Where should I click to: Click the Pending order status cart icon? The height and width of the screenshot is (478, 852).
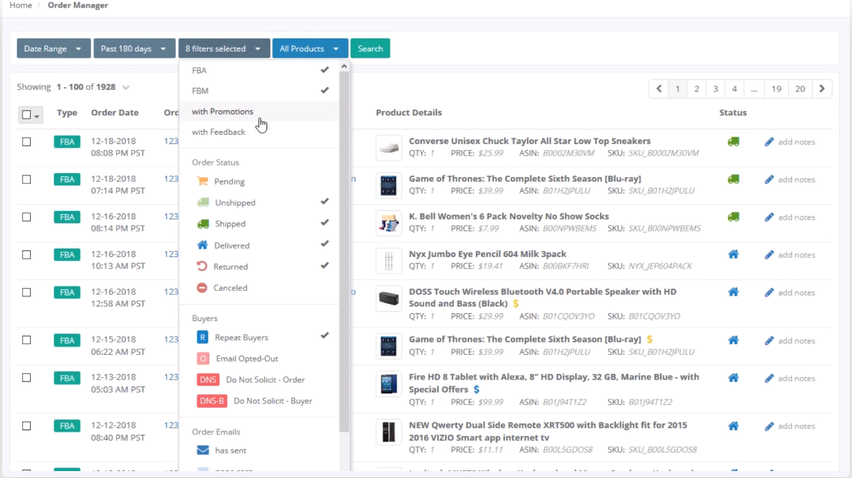[x=202, y=182]
